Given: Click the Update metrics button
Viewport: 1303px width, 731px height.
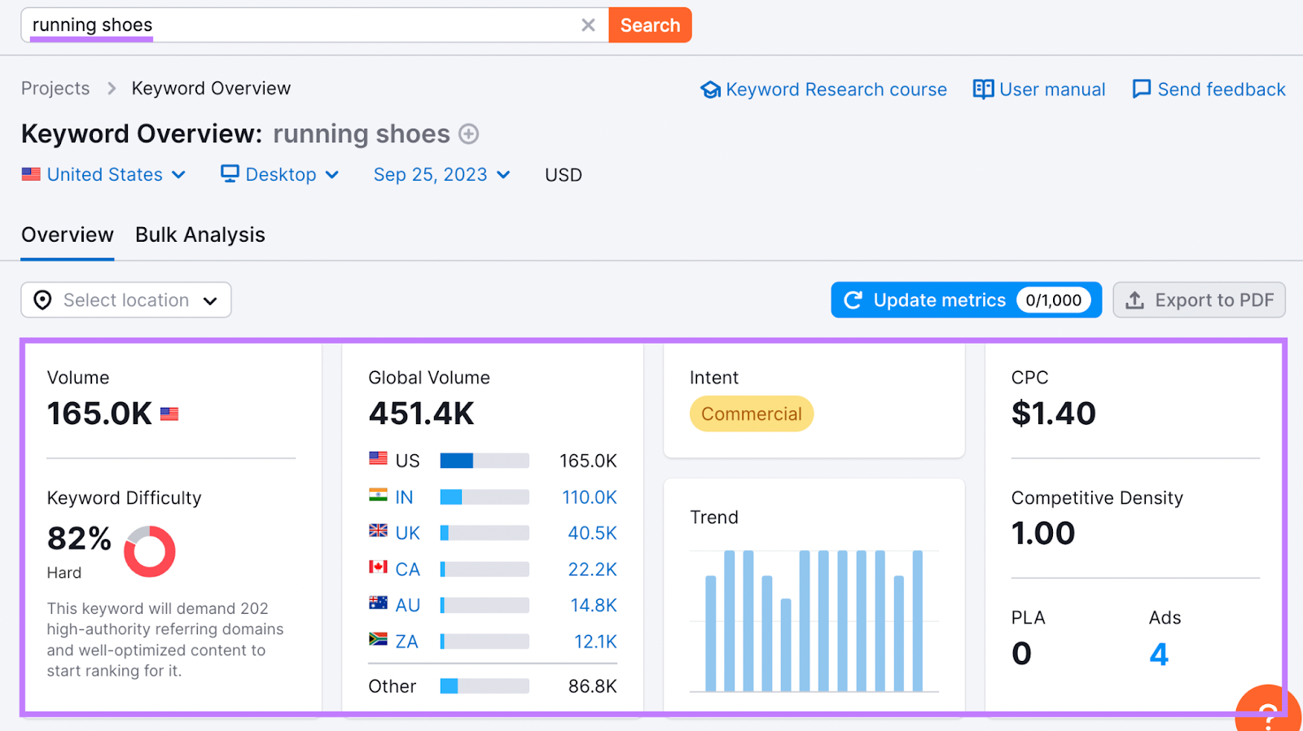Looking at the screenshot, I should point(965,300).
